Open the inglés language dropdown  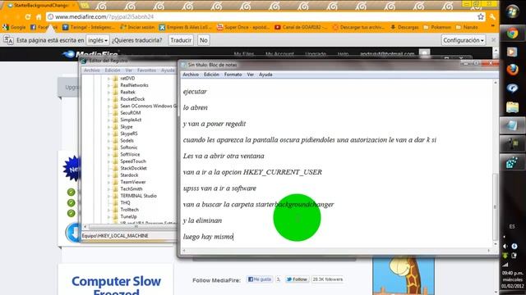coord(98,40)
